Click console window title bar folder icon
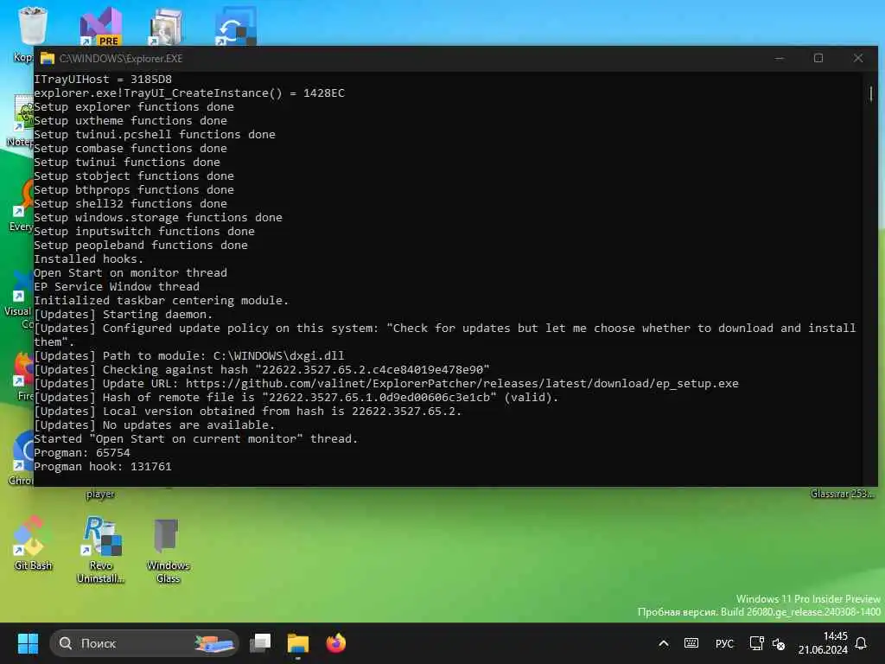Screen dimensions: 885x664 tap(48, 58)
